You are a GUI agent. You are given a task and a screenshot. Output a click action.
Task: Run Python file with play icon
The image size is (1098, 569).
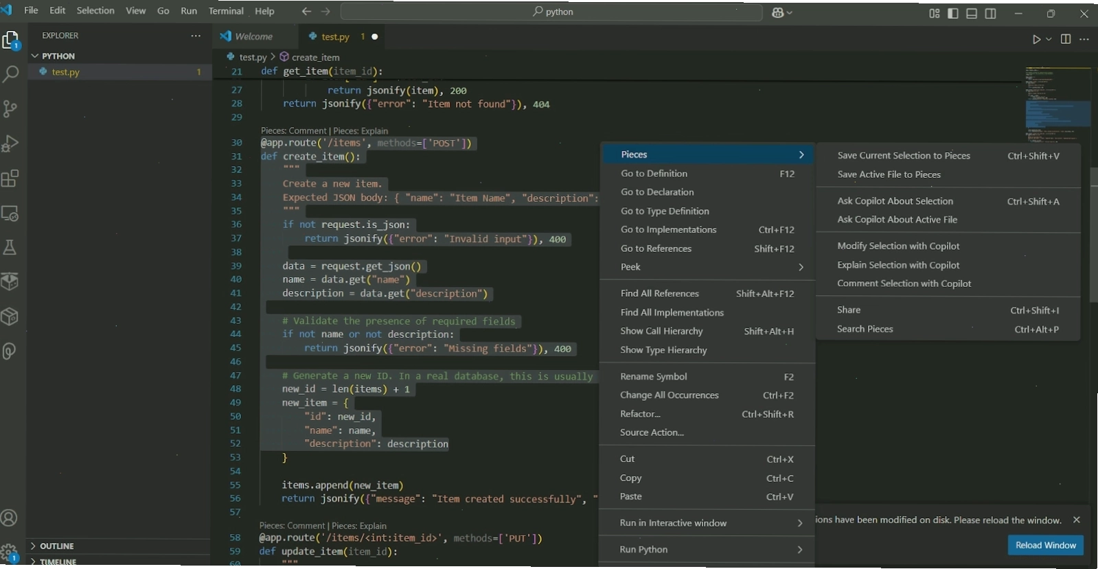[x=1036, y=39]
